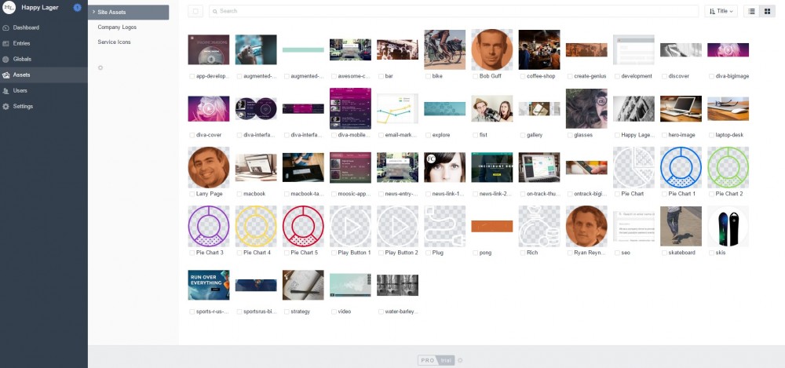
Task: Click the Happy Lager site name
Action: pos(40,8)
